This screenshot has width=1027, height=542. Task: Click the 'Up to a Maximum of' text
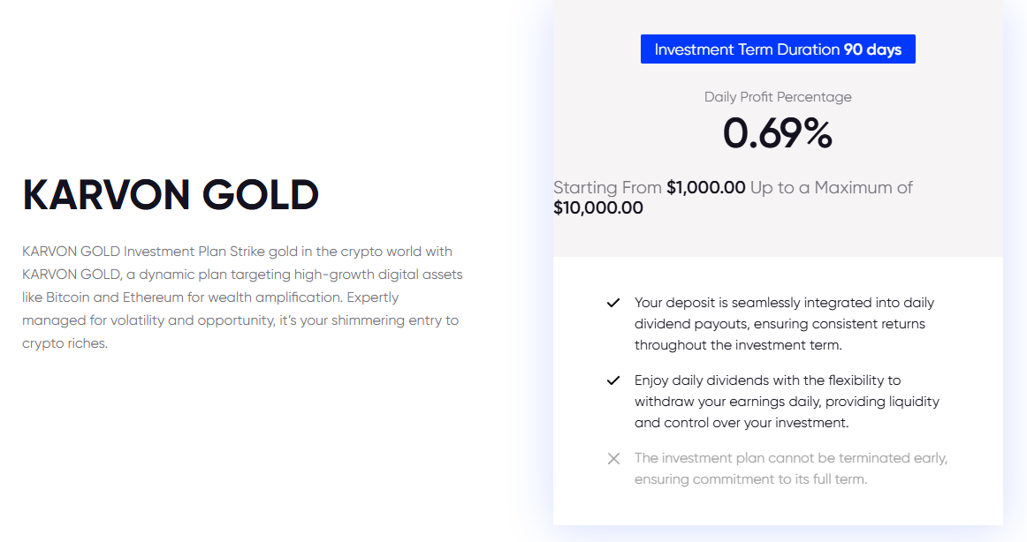click(x=831, y=188)
